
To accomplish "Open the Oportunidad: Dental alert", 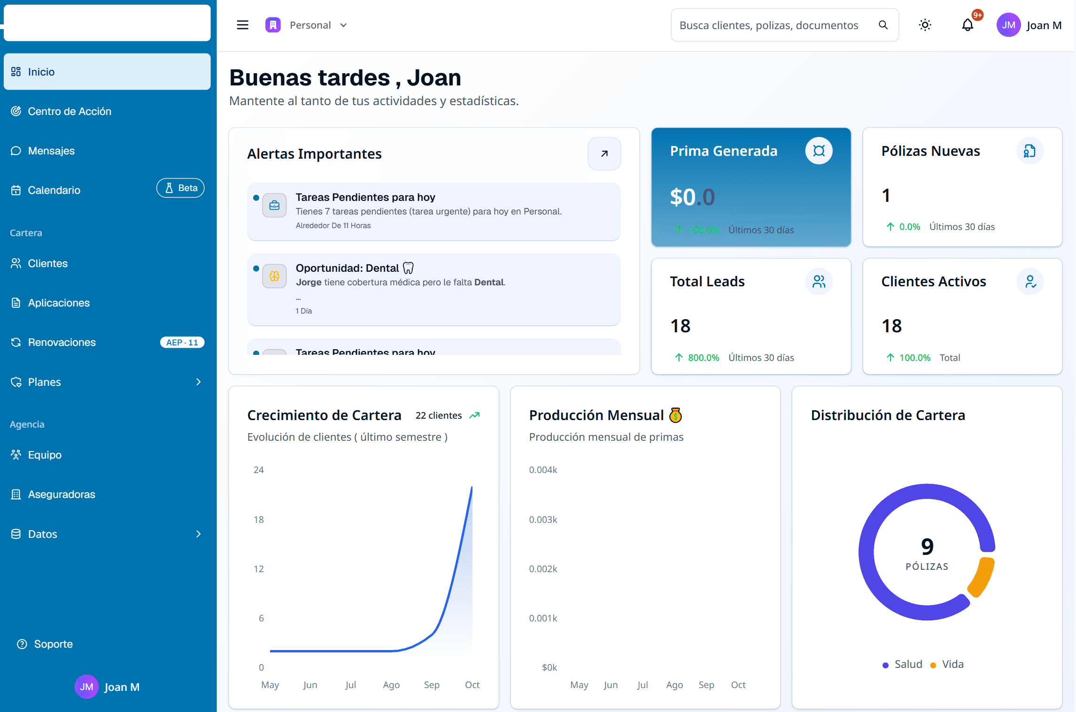I will 433,289.
